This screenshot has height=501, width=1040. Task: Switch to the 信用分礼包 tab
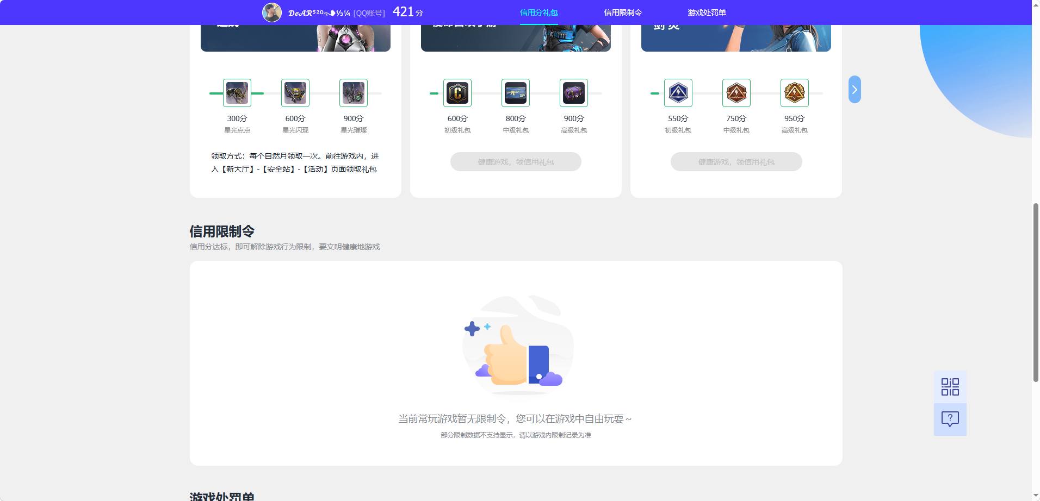point(538,12)
